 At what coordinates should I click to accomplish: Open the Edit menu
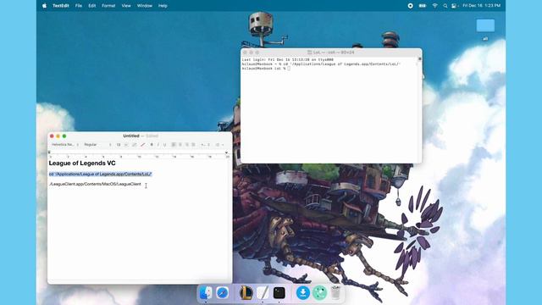click(91, 6)
